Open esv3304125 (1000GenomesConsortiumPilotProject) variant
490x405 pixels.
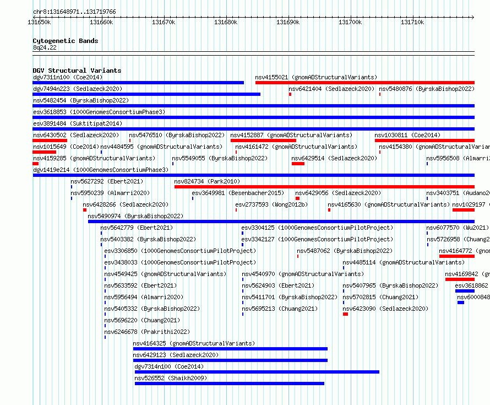317,228
